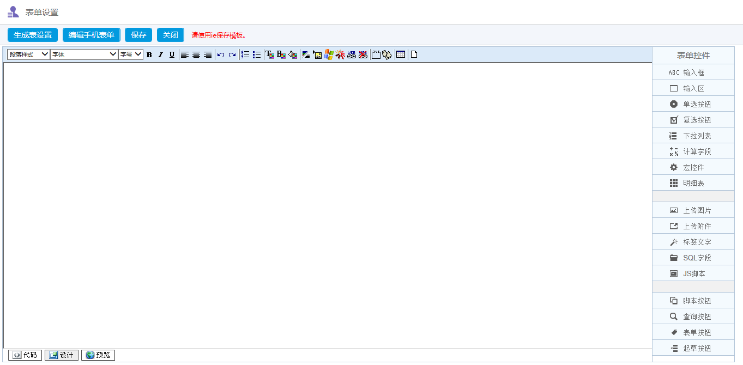The height and width of the screenshot is (365, 743).
Task: Expand the 字体 font dropdown
Action: tap(84, 54)
